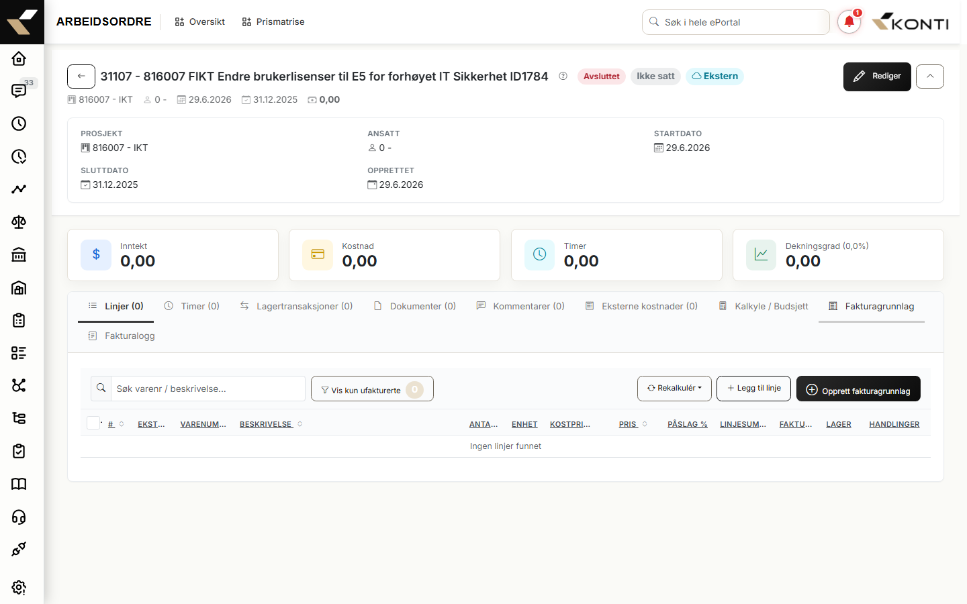Click the back arrow button
Viewport: 967px width, 604px height.
81,76
